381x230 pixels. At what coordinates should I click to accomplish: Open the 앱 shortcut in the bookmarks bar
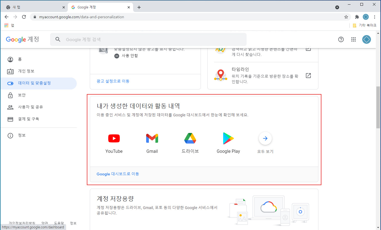(x=9, y=25)
